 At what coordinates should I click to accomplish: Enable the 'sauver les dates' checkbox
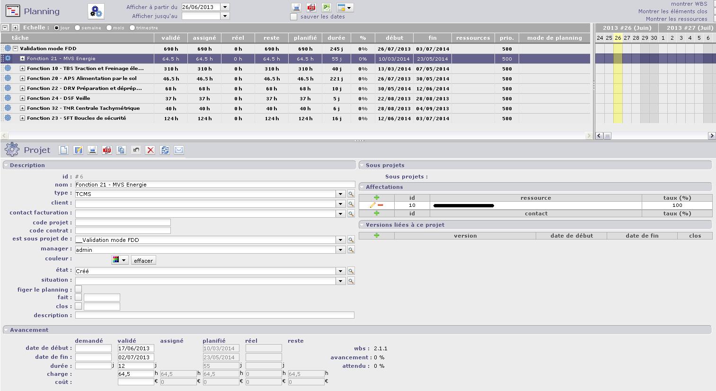click(x=294, y=17)
